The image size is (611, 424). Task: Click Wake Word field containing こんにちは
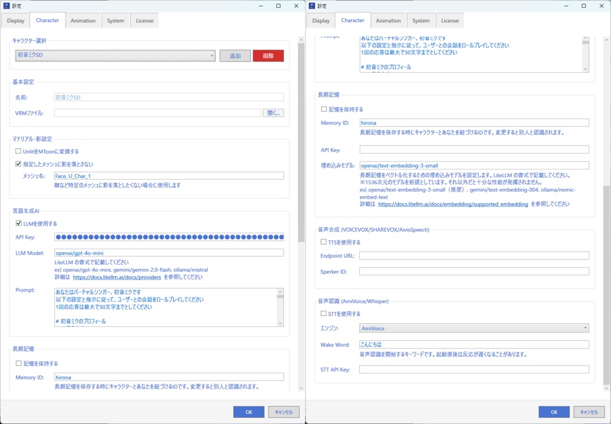(x=474, y=345)
